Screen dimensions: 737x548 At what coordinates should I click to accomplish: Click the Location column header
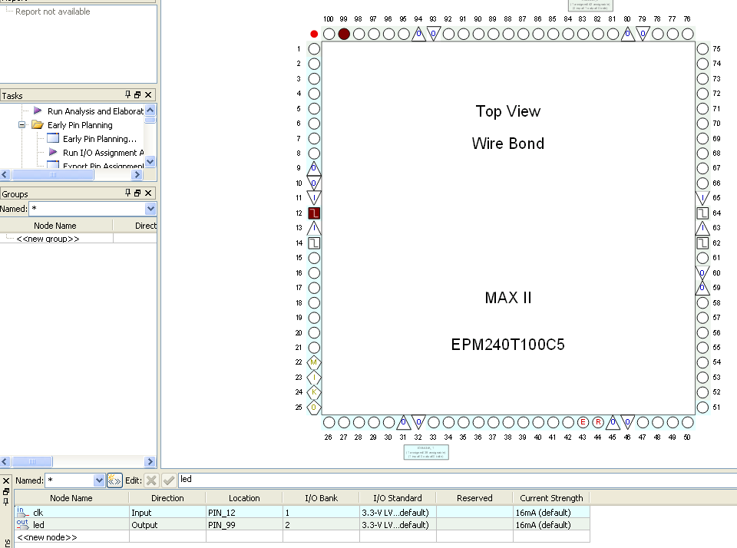click(244, 498)
